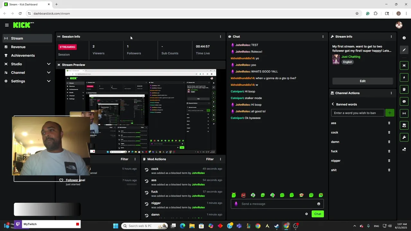The width and height of the screenshot is (411, 231).
Task: Open a new browser tab
Action: tap(57, 4)
